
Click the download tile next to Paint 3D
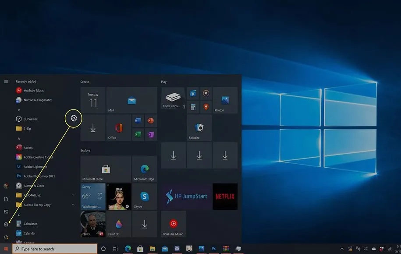pyautogui.click(x=145, y=224)
